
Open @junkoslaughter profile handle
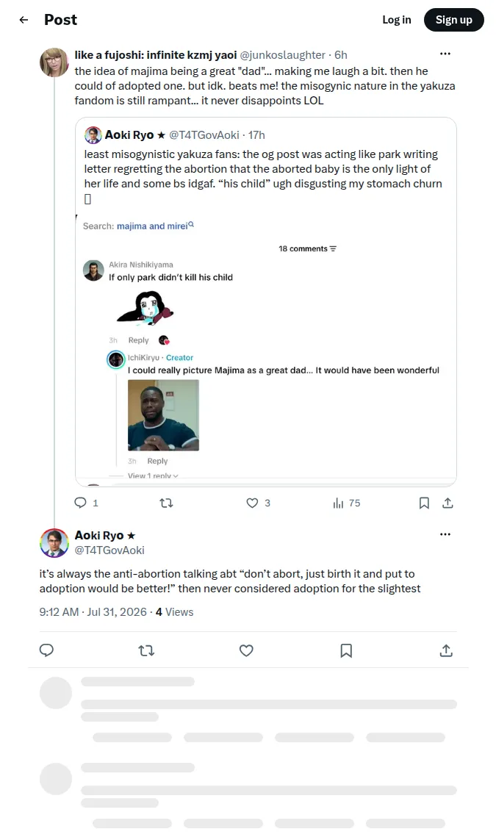[x=282, y=54]
